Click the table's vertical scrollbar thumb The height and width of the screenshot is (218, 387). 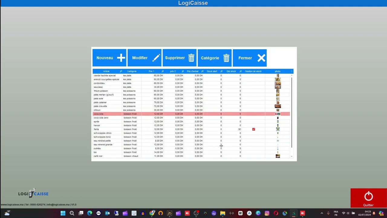point(292,112)
